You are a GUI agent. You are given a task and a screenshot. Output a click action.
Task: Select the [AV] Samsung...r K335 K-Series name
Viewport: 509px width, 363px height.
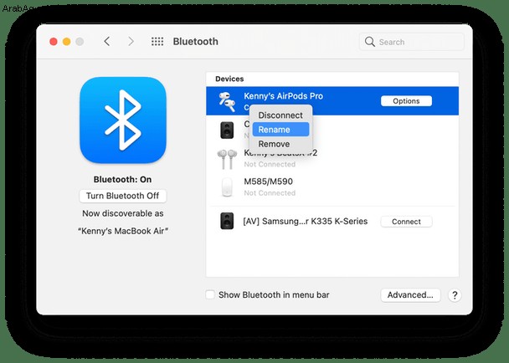(305, 222)
